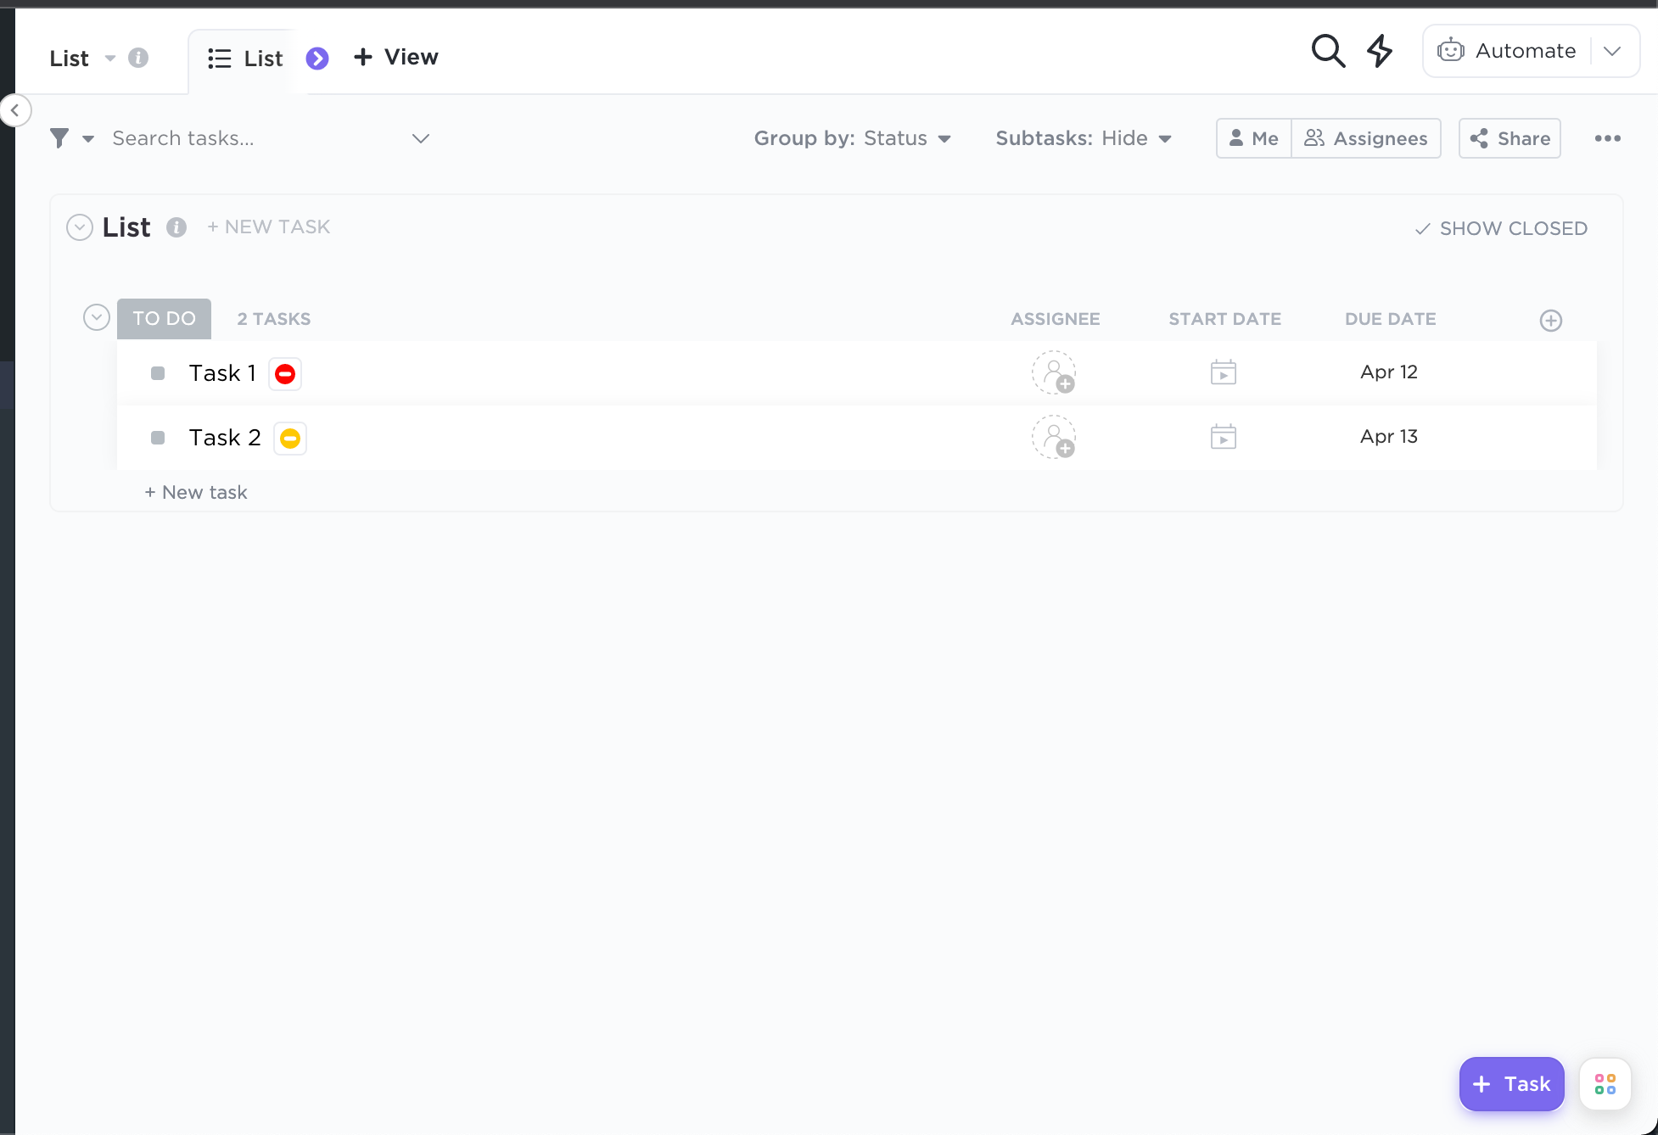Add a column with the plus circle icon

(x=1550, y=320)
